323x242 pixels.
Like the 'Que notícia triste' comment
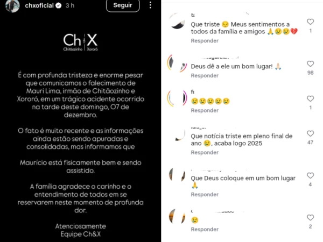pos(310,133)
